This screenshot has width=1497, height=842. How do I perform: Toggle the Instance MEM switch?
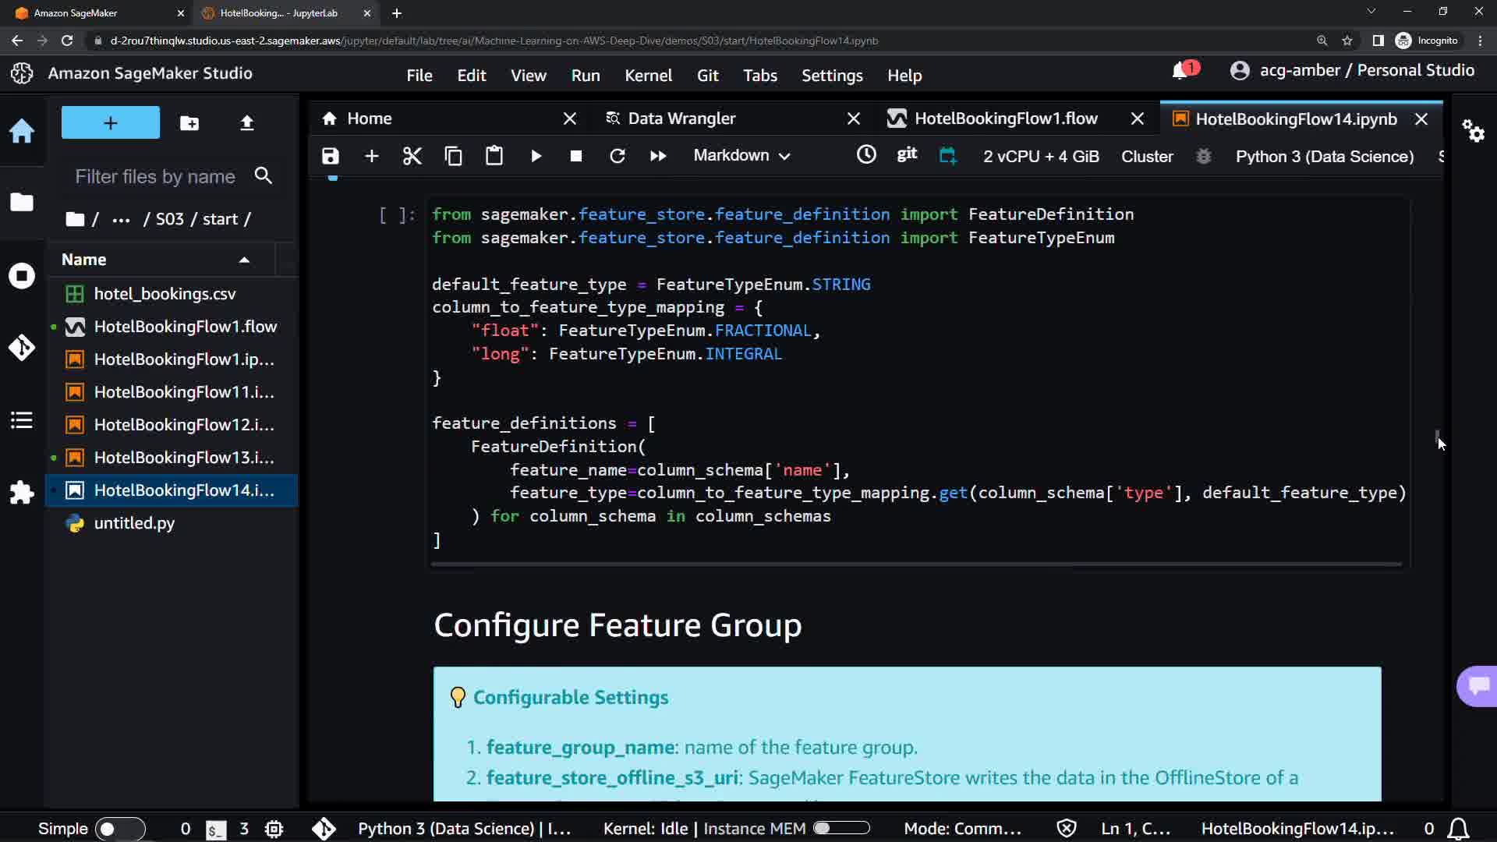(x=841, y=828)
